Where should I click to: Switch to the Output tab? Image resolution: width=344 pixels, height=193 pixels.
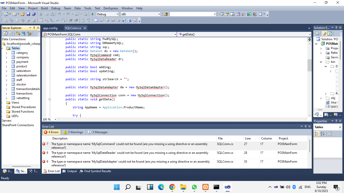pyautogui.click(x=70, y=171)
